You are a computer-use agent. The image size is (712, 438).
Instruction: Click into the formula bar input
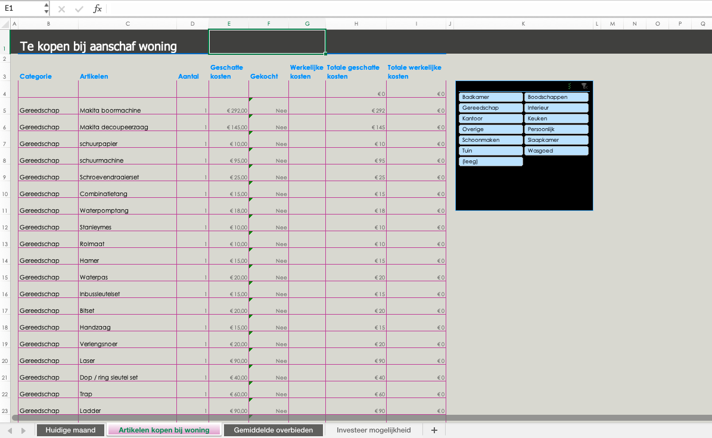409,8
